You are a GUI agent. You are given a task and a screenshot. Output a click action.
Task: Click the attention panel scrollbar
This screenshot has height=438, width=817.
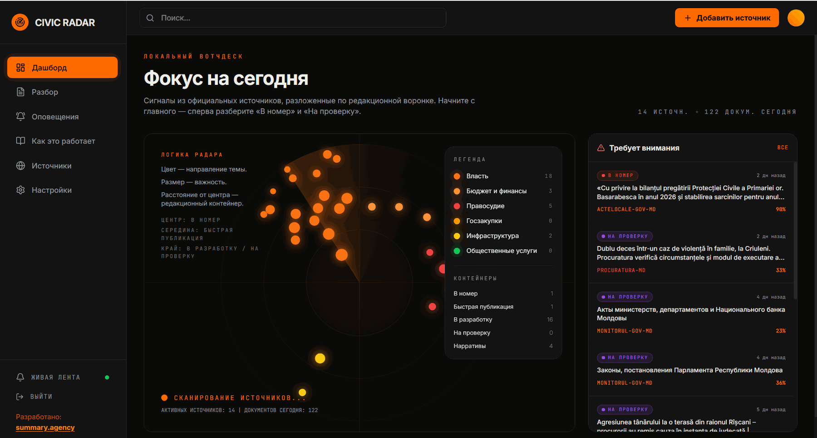795,231
